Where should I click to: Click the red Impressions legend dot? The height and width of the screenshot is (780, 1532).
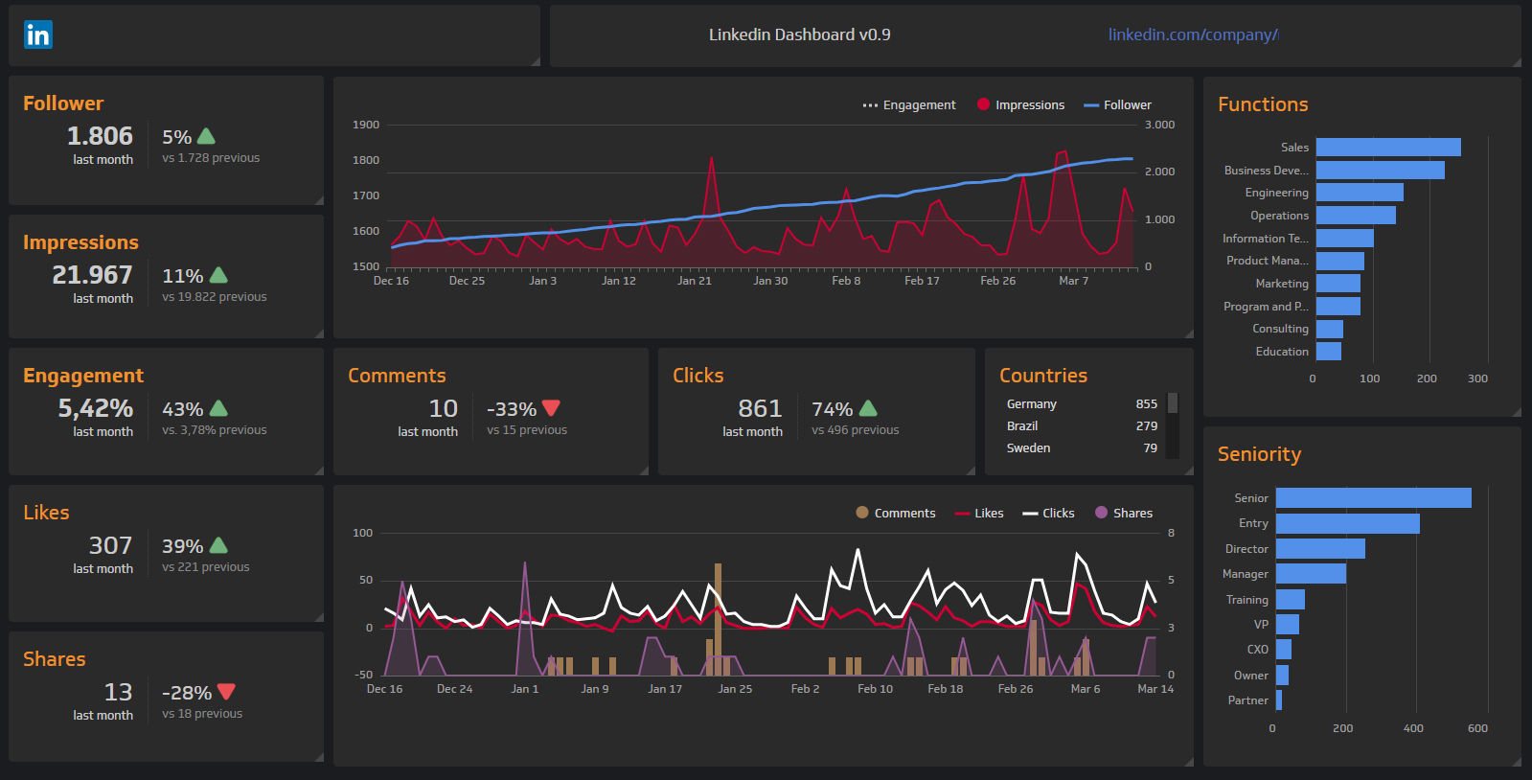coord(983,104)
